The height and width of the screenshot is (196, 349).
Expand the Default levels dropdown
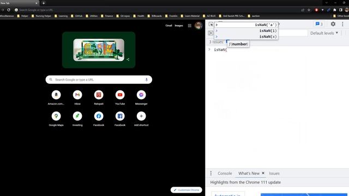pos(324,33)
